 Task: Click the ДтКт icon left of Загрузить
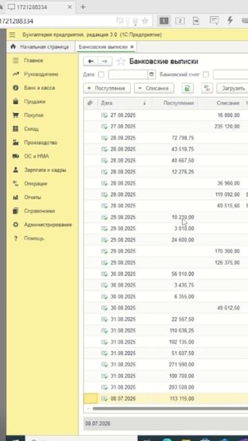click(207, 88)
